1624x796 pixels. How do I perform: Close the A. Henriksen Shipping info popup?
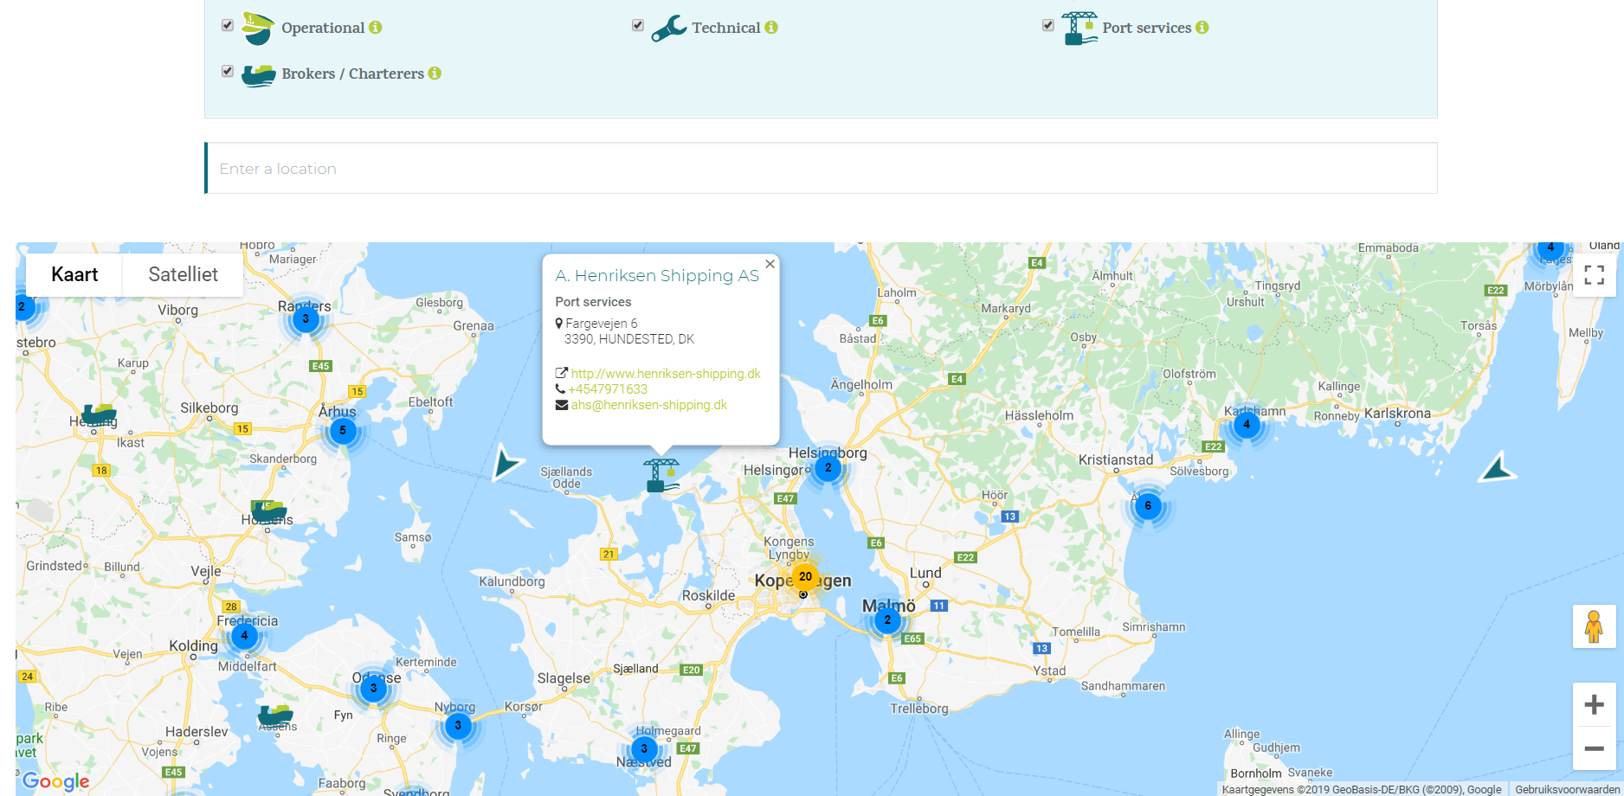tap(770, 264)
